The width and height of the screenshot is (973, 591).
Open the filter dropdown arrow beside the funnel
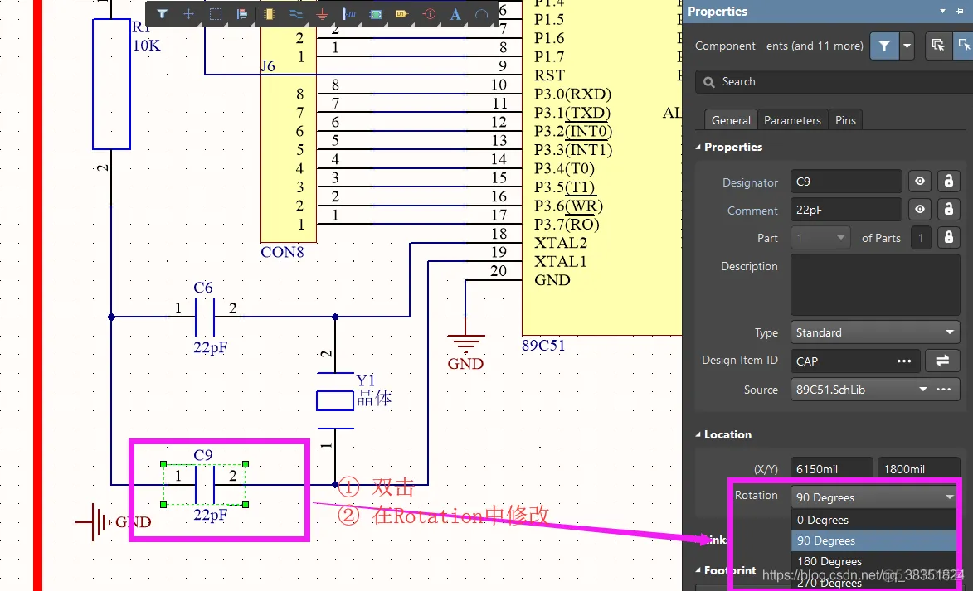pos(907,46)
